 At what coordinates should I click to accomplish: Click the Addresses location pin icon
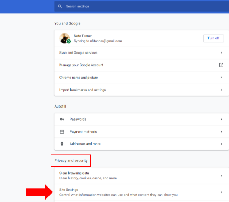(62, 144)
